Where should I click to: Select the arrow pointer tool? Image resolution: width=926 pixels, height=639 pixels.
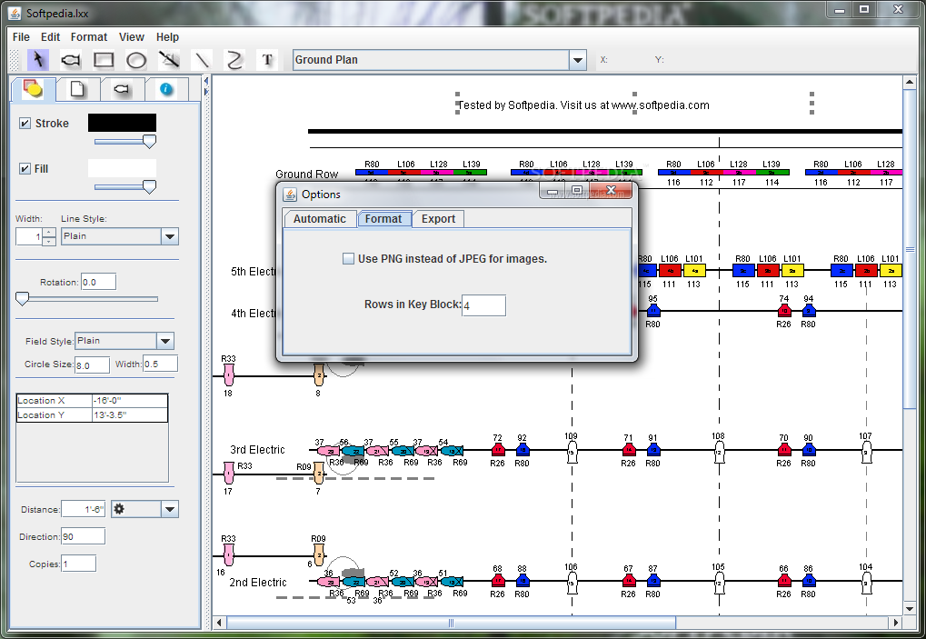click(x=38, y=60)
